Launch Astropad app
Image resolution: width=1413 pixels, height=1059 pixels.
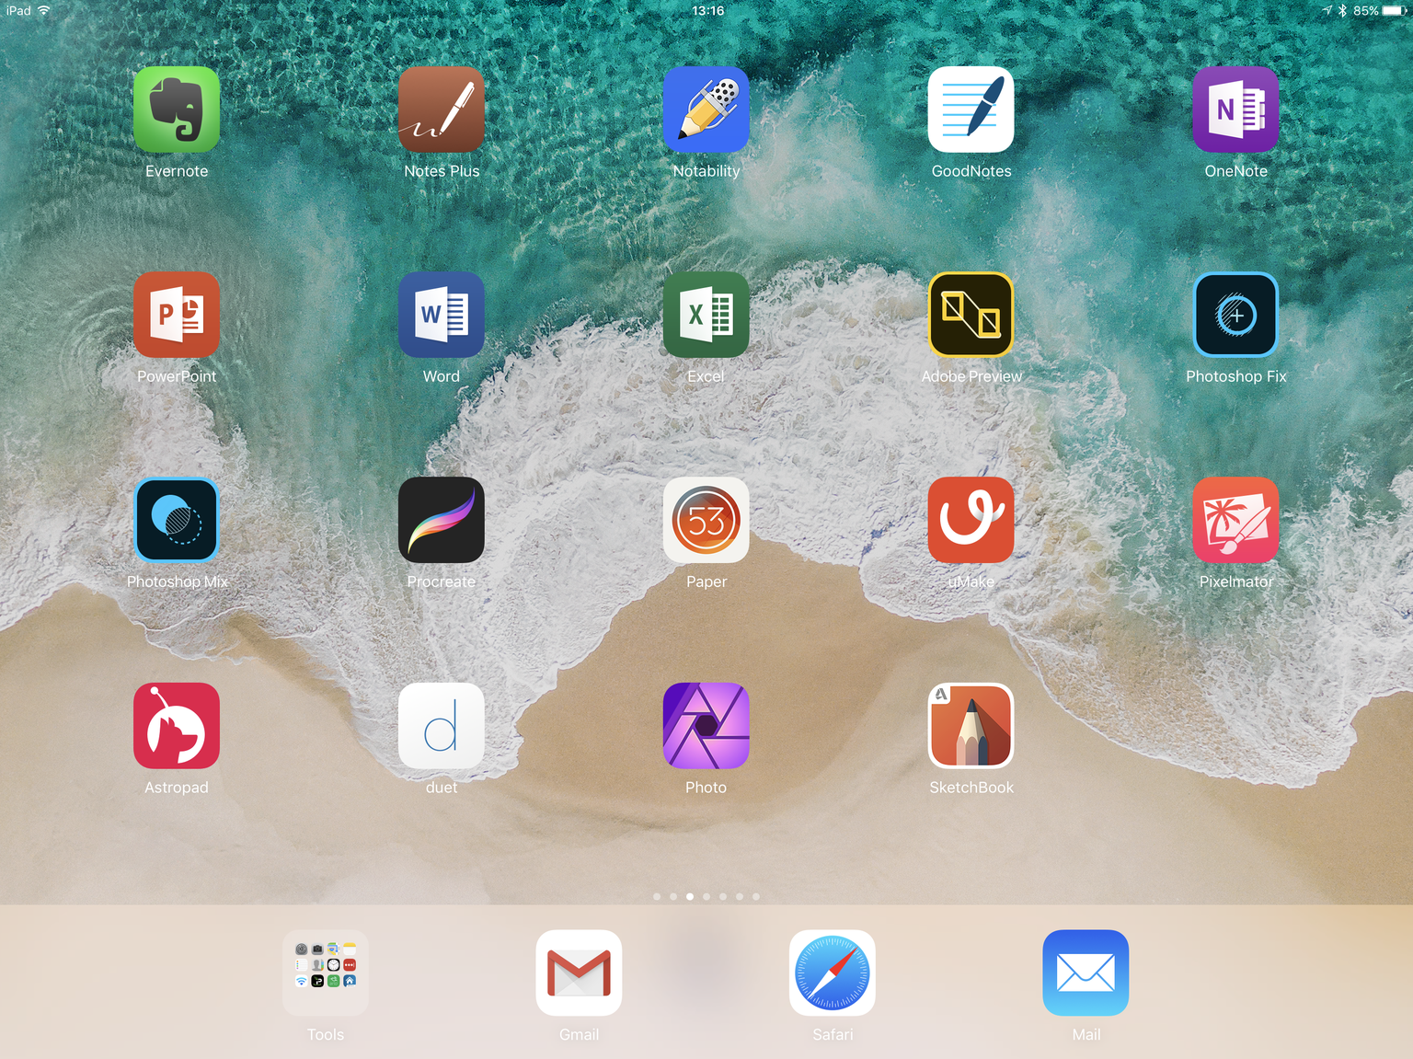coord(177,726)
